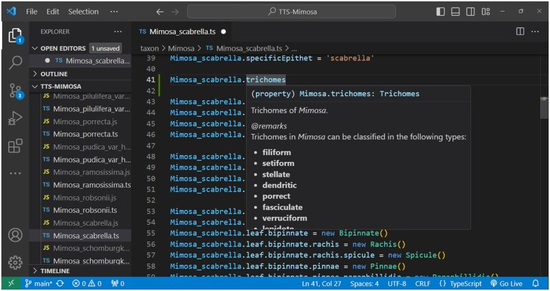Open editor More Actions ellipsis
550x291 pixels.
[535, 32]
